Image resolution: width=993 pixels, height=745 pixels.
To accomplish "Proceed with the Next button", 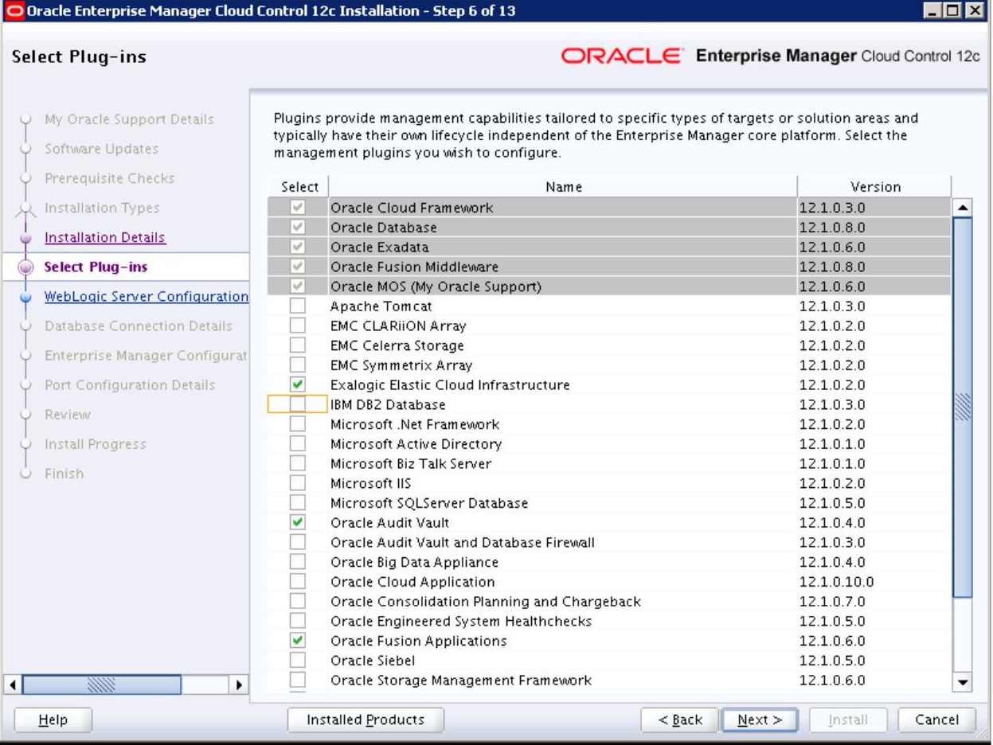I will point(760,720).
